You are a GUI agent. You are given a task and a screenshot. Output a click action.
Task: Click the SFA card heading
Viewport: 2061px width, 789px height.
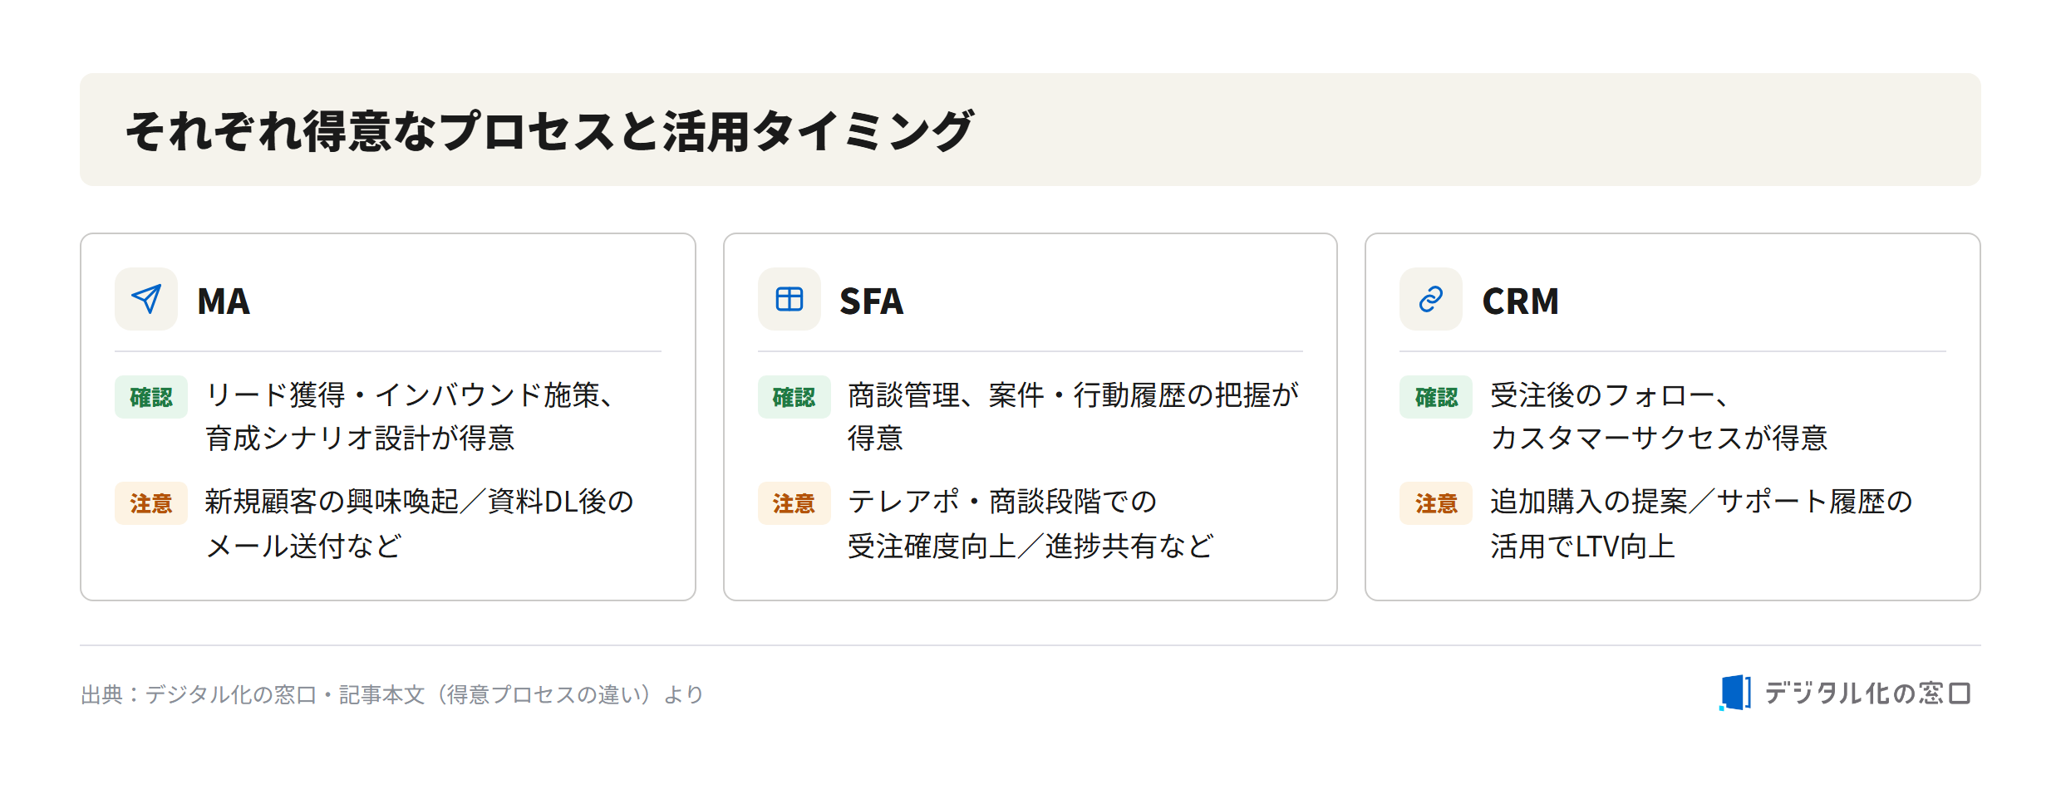tap(871, 301)
